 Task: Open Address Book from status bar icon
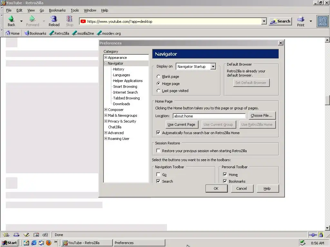36,234
